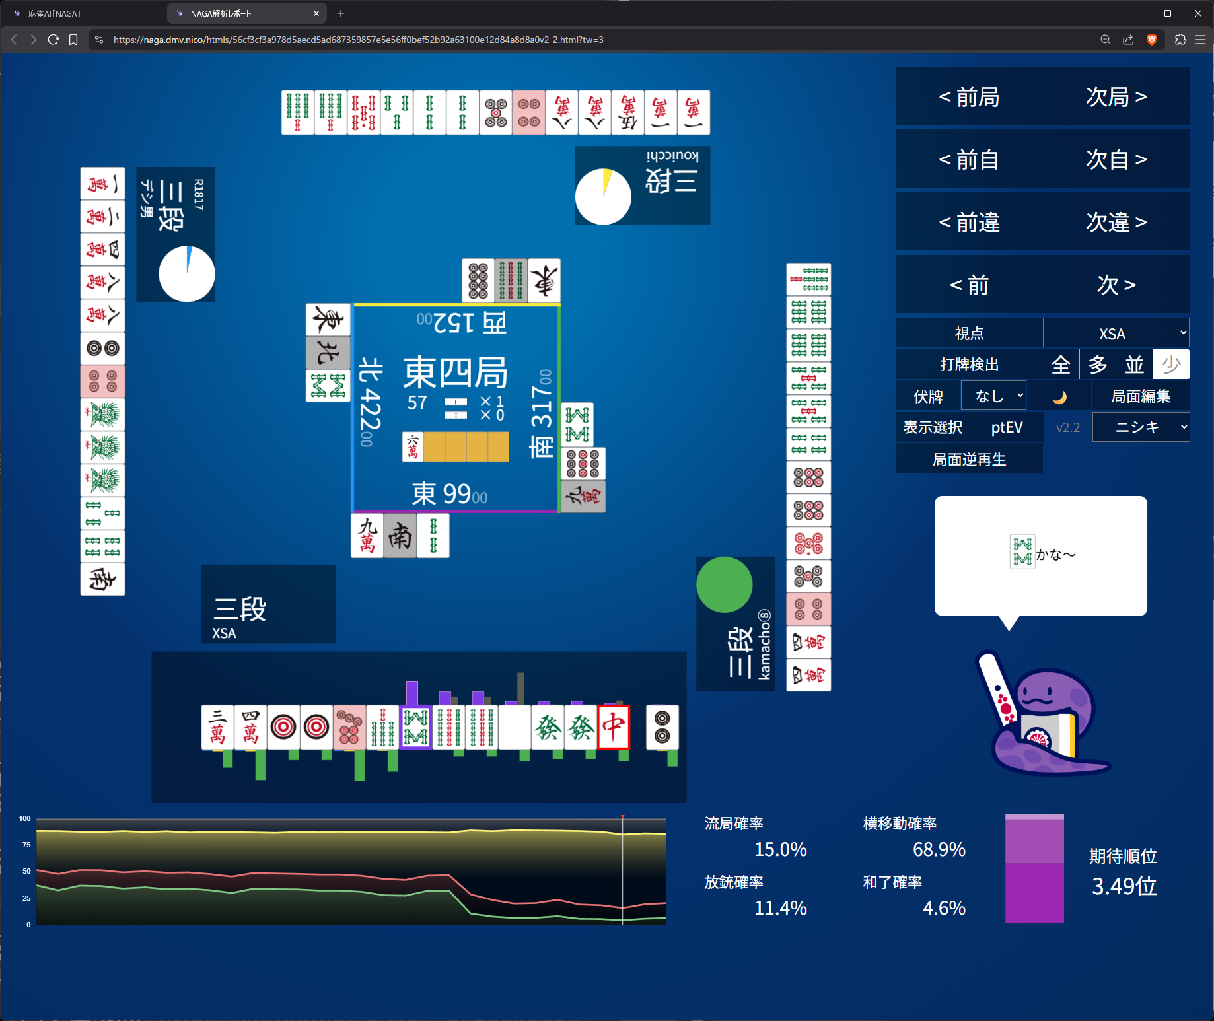Select 少 discard detection option
1214x1021 pixels.
click(x=1171, y=365)
